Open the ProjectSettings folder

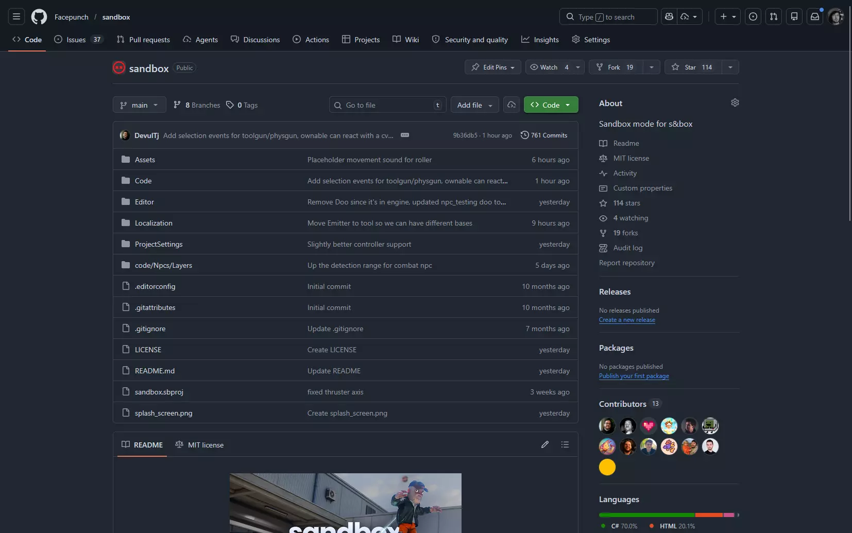159,244
